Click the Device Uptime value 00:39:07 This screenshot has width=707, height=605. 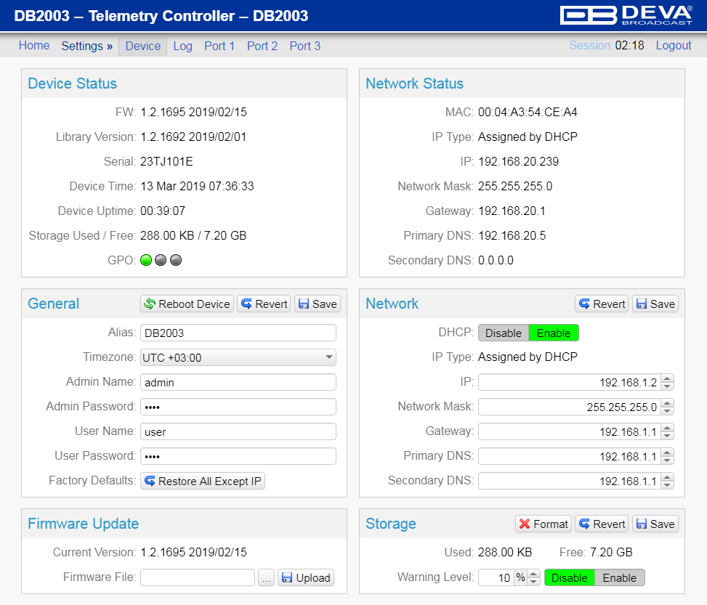[163, 211]
